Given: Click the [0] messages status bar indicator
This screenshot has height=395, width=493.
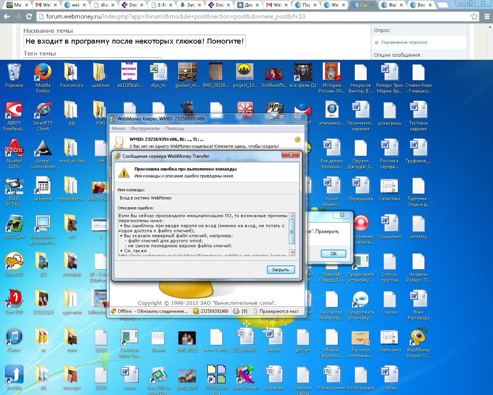Looking at the screenshot, I should click(x=241, y=311).
